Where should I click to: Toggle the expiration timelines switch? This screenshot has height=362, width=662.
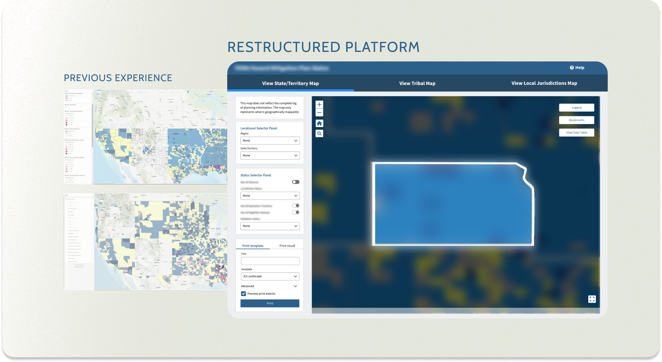296,205
